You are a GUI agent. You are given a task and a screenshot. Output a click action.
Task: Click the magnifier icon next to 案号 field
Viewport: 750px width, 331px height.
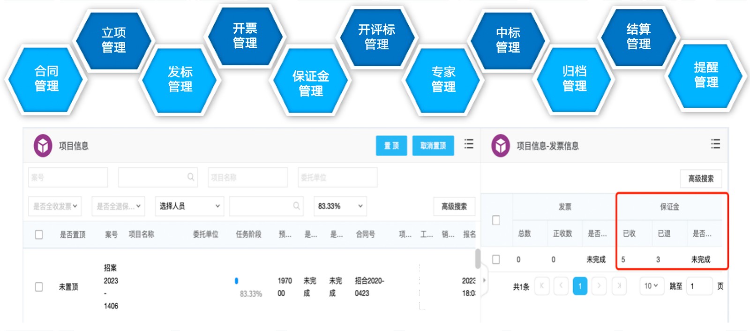tap(191, 177)
